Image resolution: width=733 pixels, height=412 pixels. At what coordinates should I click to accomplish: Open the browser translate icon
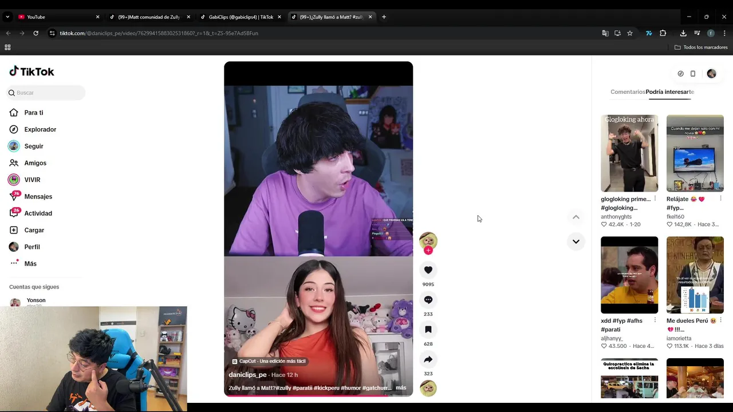[605, 33]
